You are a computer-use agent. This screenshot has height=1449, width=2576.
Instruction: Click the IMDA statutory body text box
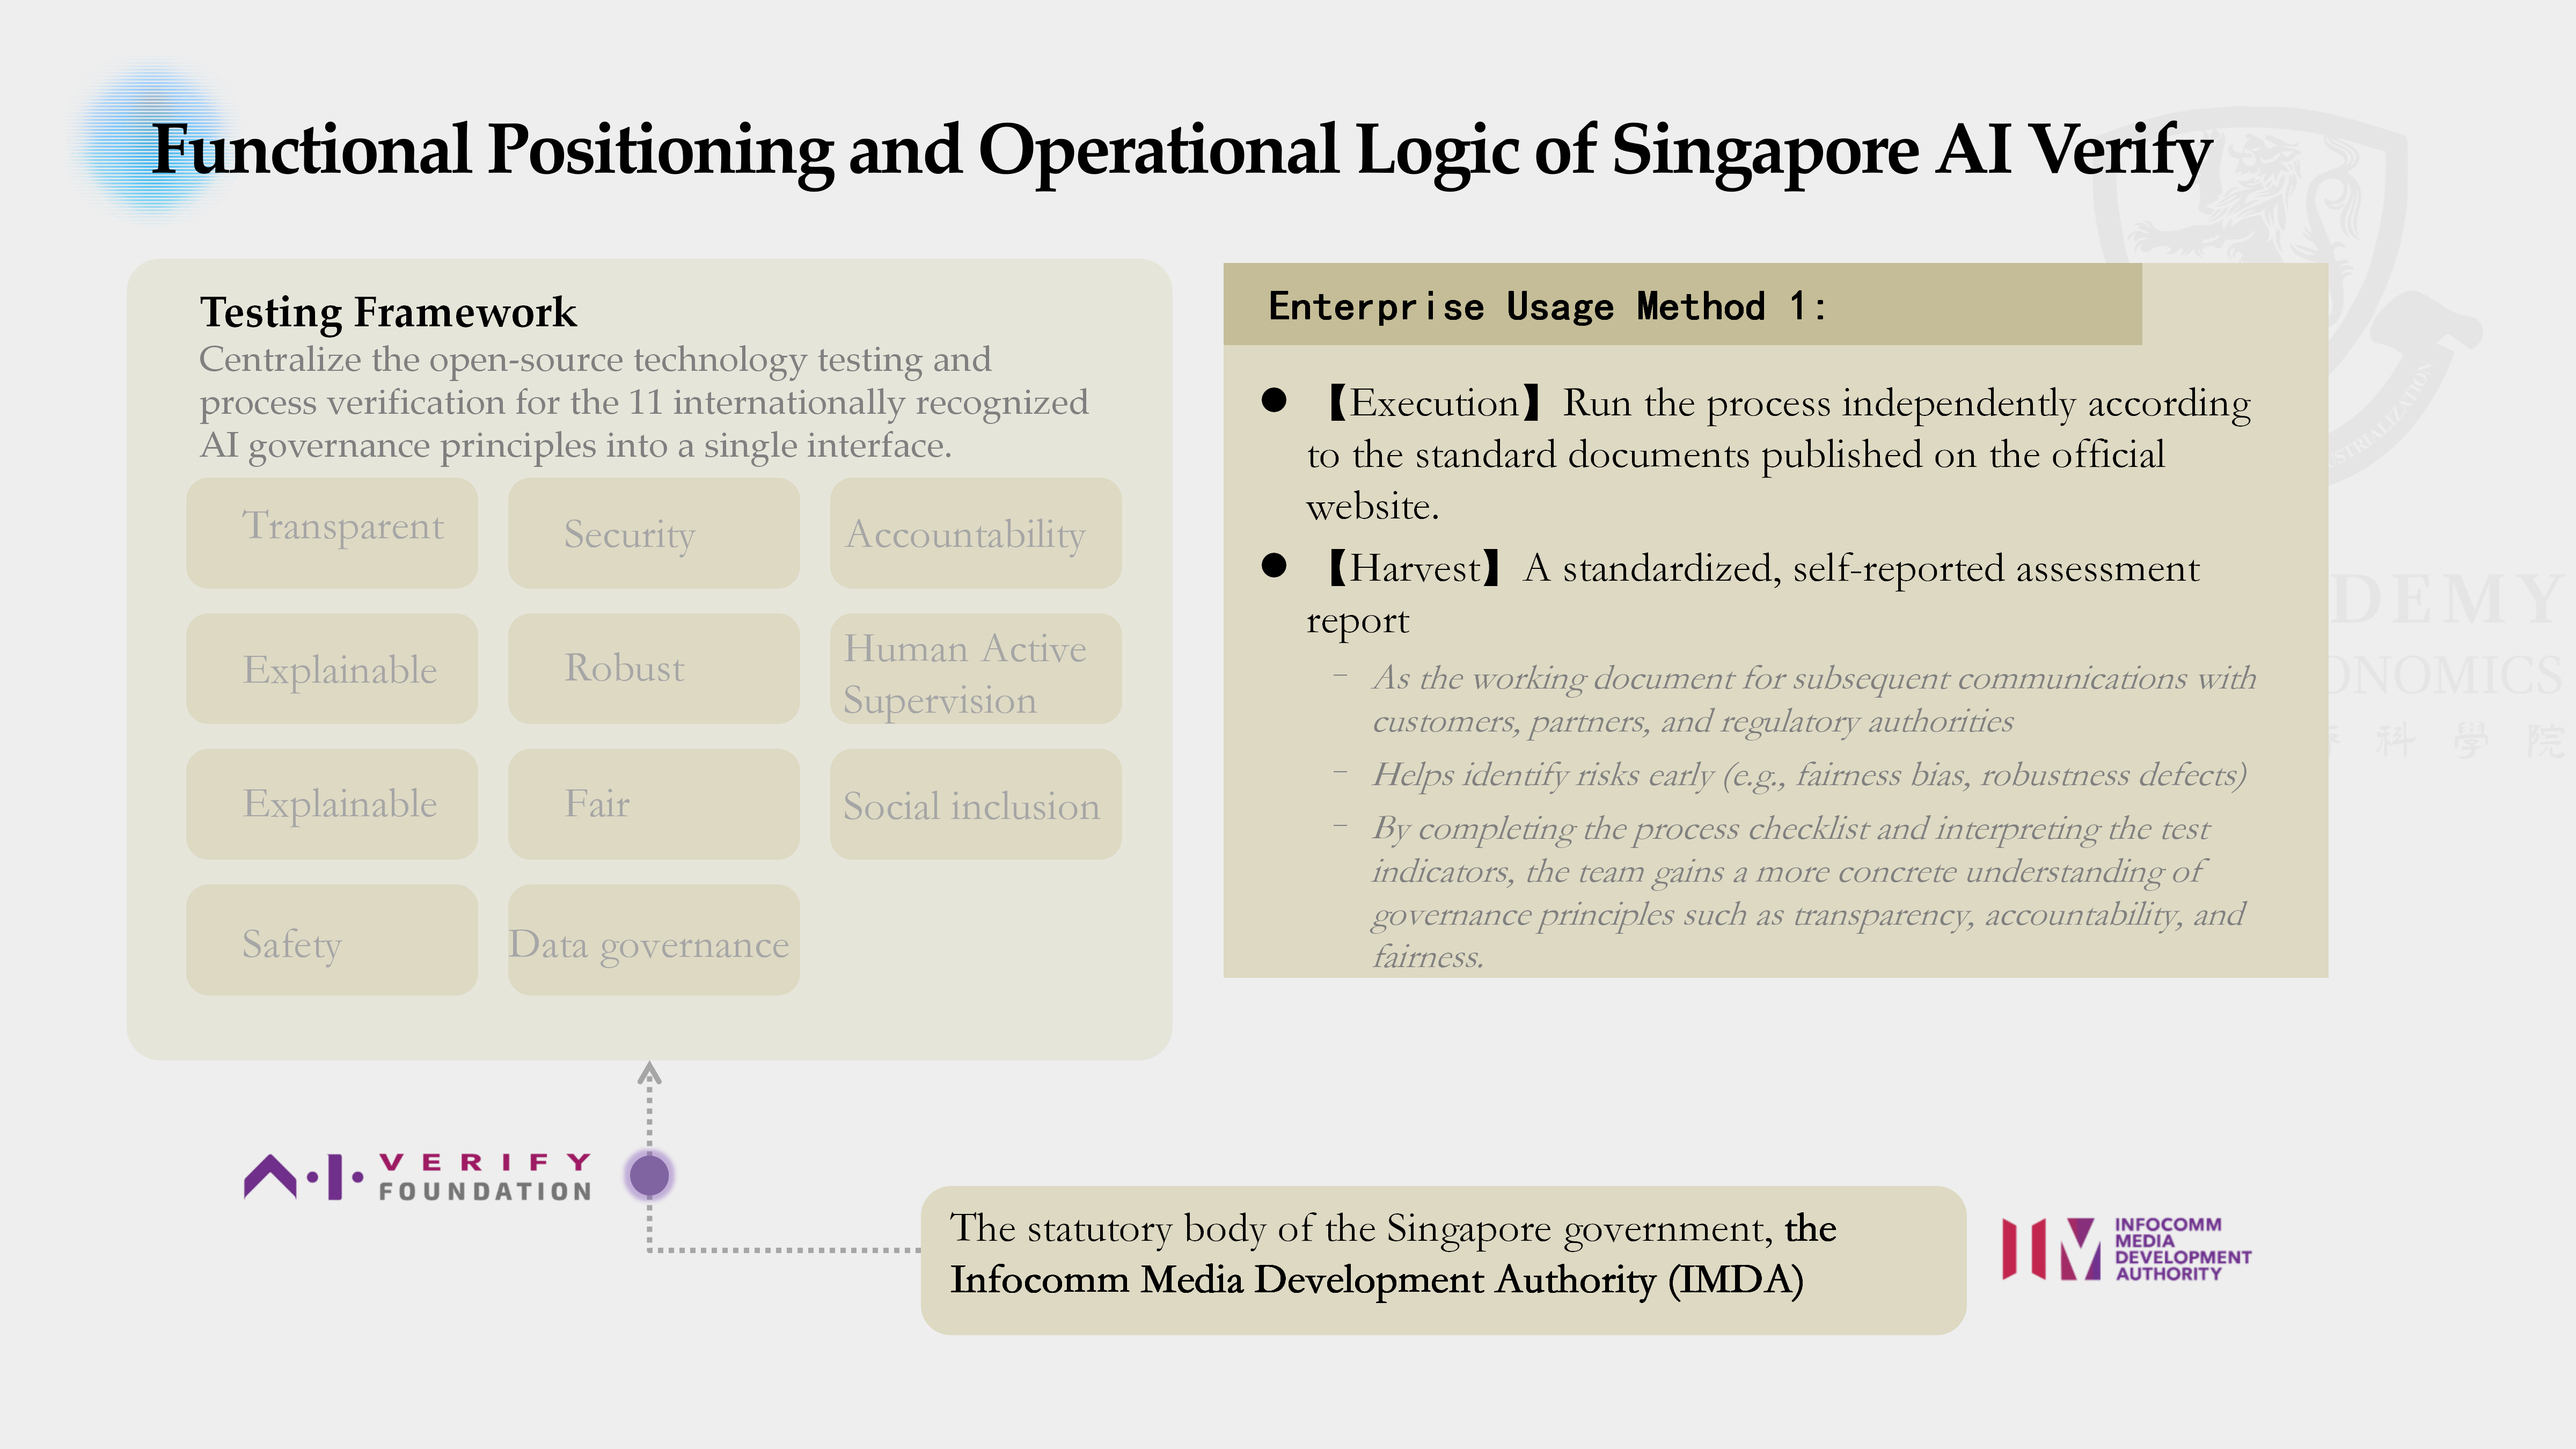tap(1442, 1259)
